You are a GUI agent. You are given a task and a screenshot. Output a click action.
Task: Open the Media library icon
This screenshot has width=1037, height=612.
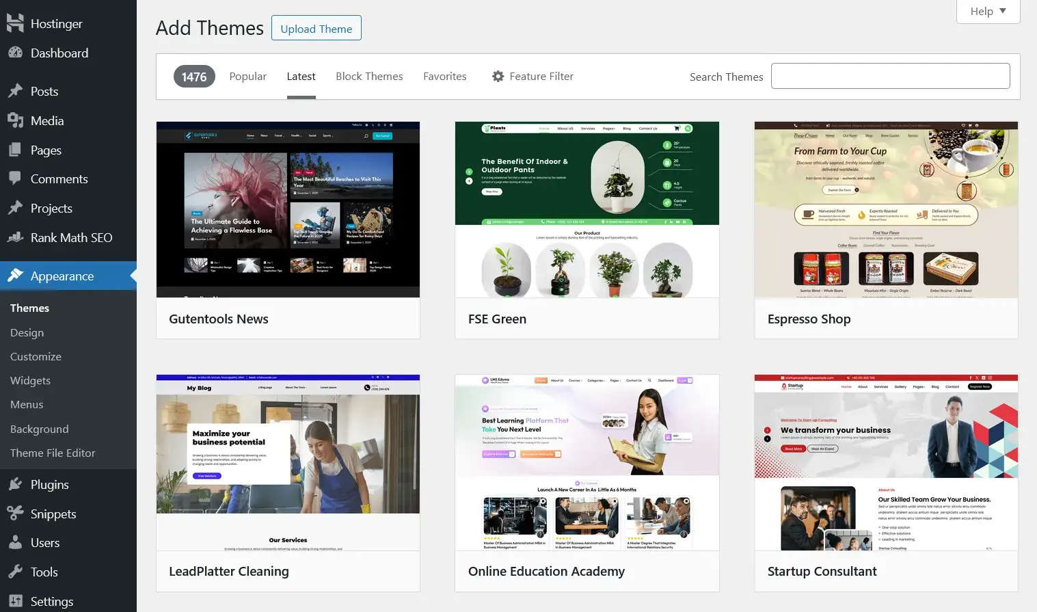click(x=15, y=120)
